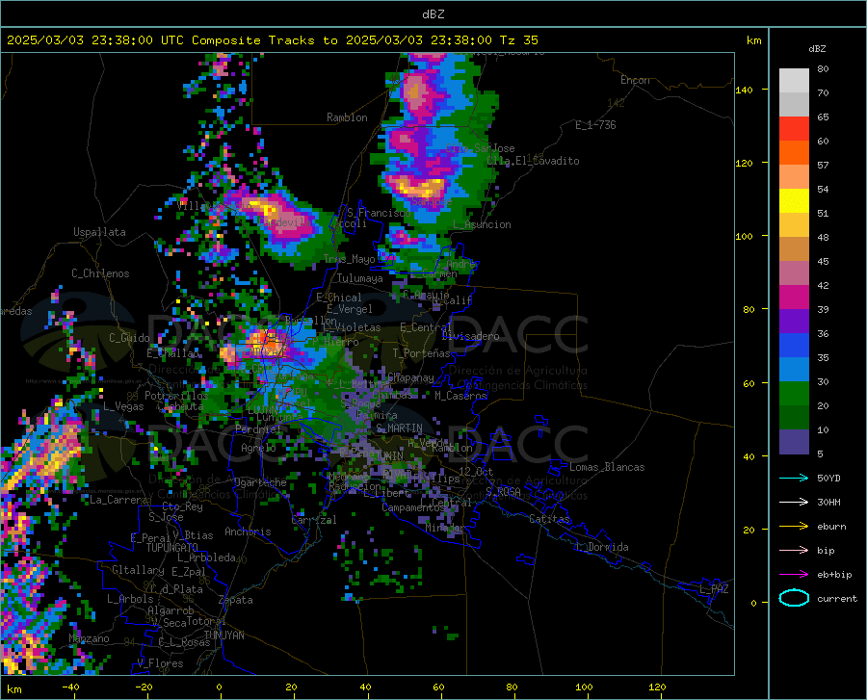Click the yellow eburn arrow legend icon
Viewport: 867px width, 700px height.
[794, 526]
